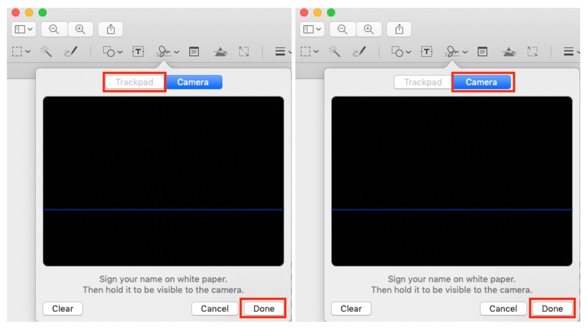Open rectangular selection dropdown in right window
This screenshot has height=330, width=588.
pos(309,52)
